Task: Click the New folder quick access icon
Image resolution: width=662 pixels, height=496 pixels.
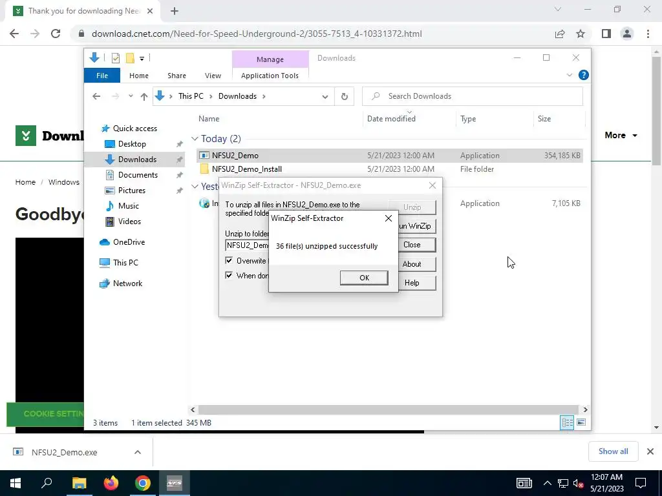Action: click(130, 58)
